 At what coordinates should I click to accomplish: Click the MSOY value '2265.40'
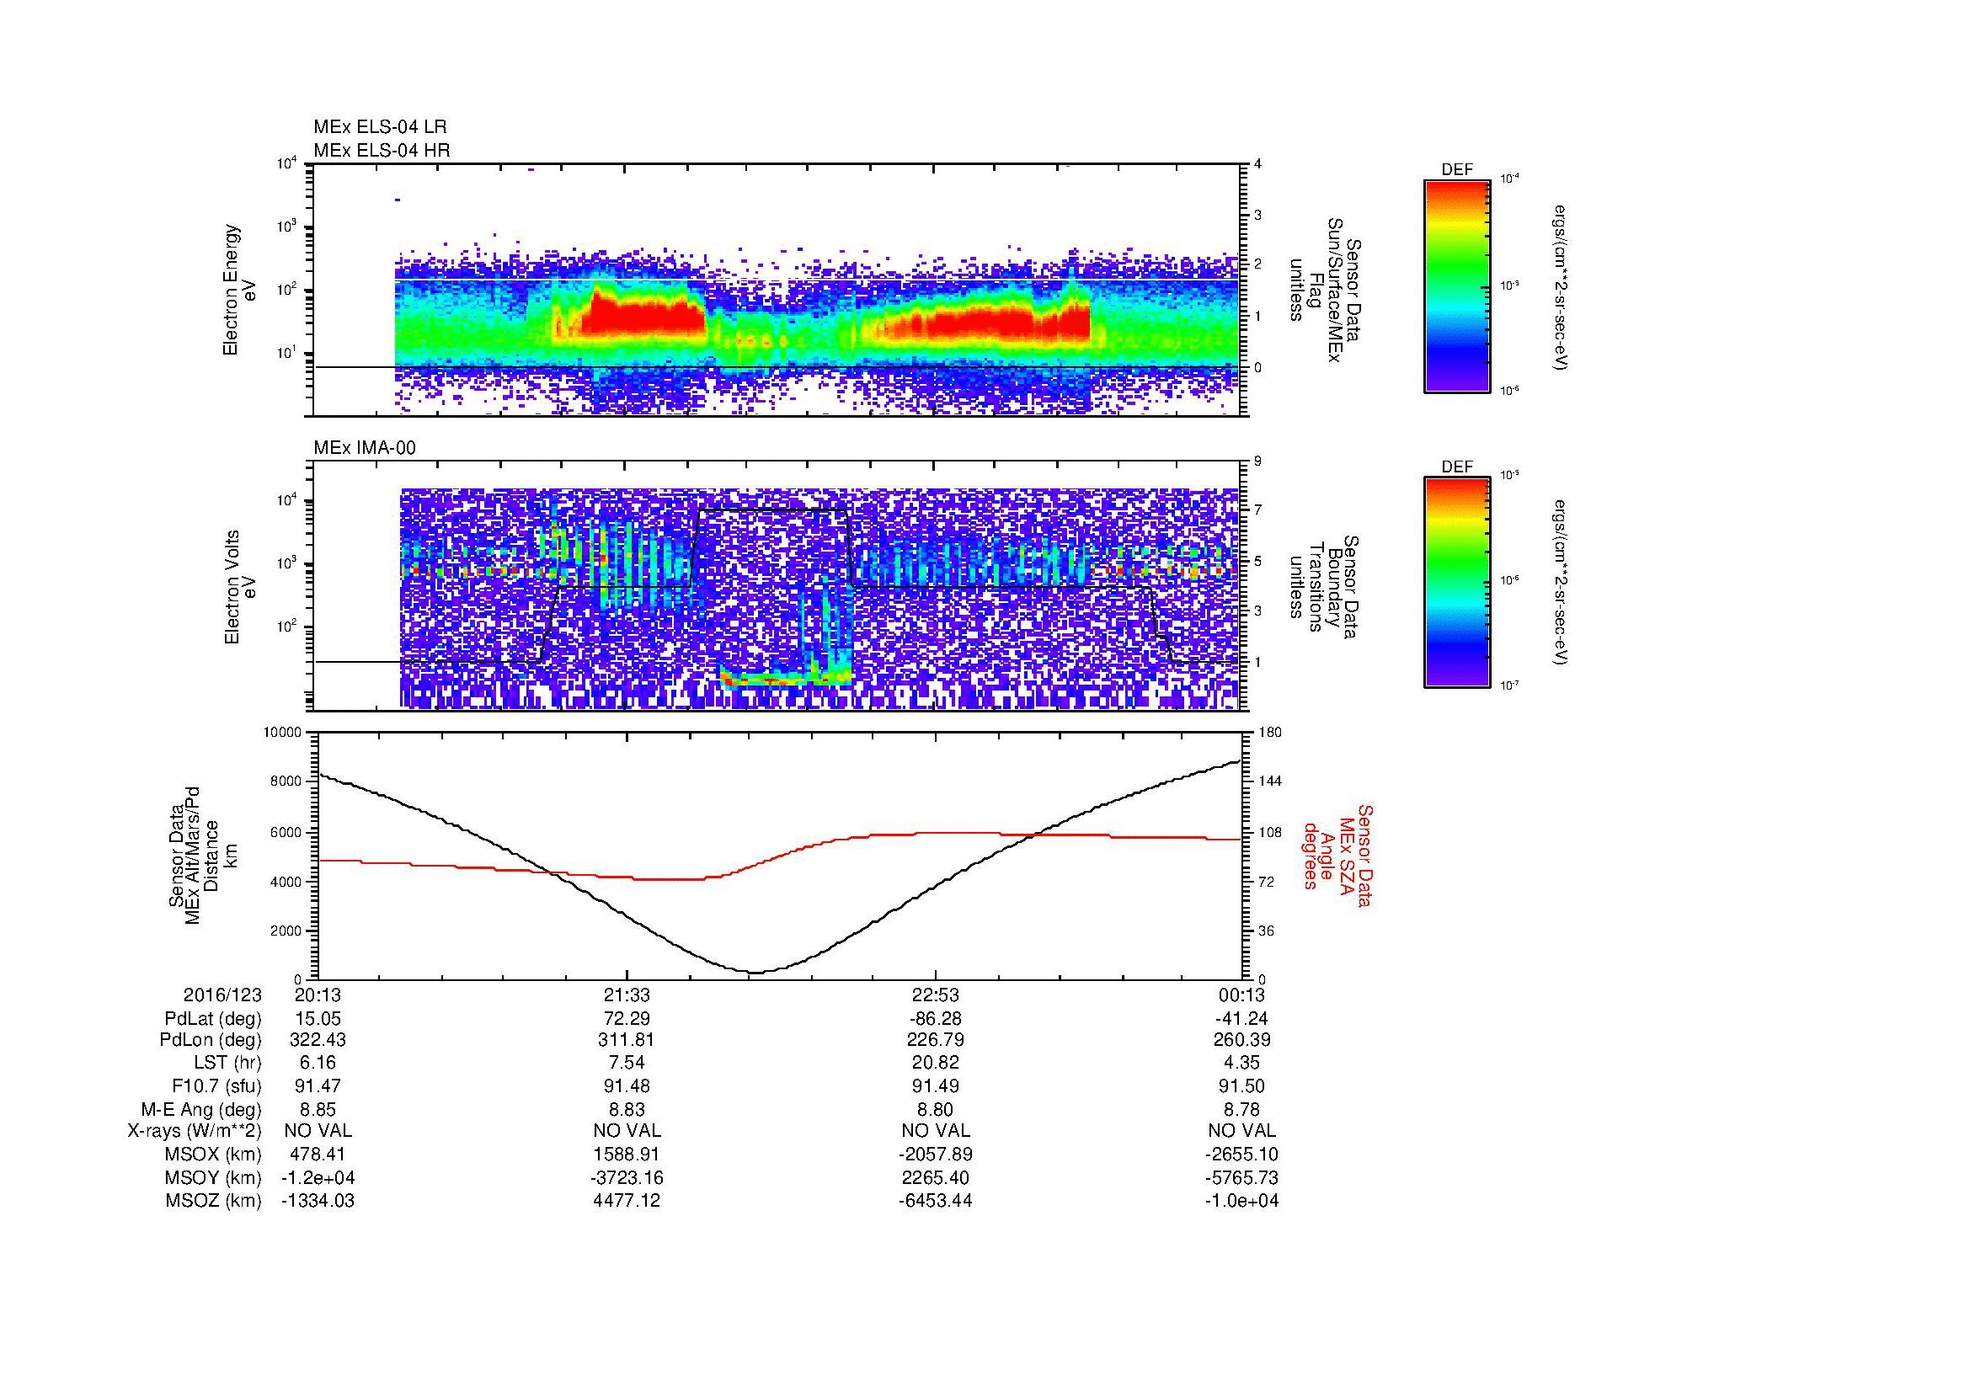[x=935, y=1177]
